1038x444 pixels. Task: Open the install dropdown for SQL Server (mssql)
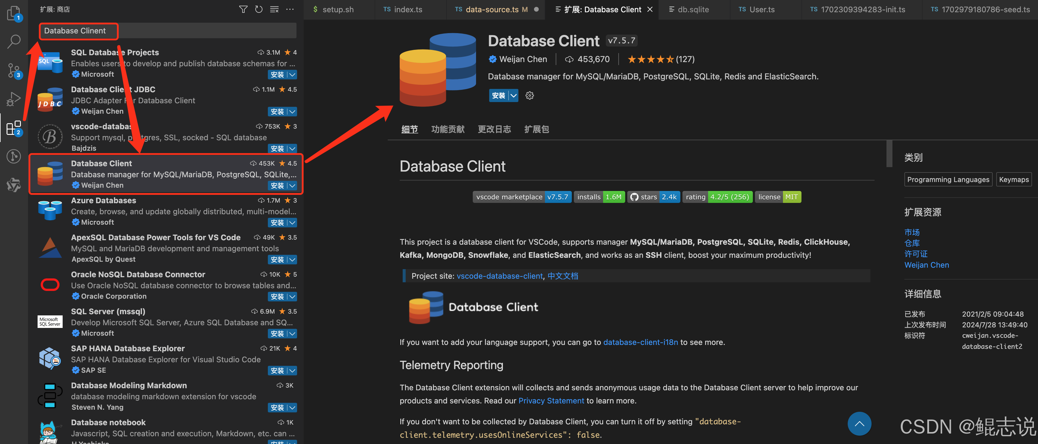click(293, 334)
